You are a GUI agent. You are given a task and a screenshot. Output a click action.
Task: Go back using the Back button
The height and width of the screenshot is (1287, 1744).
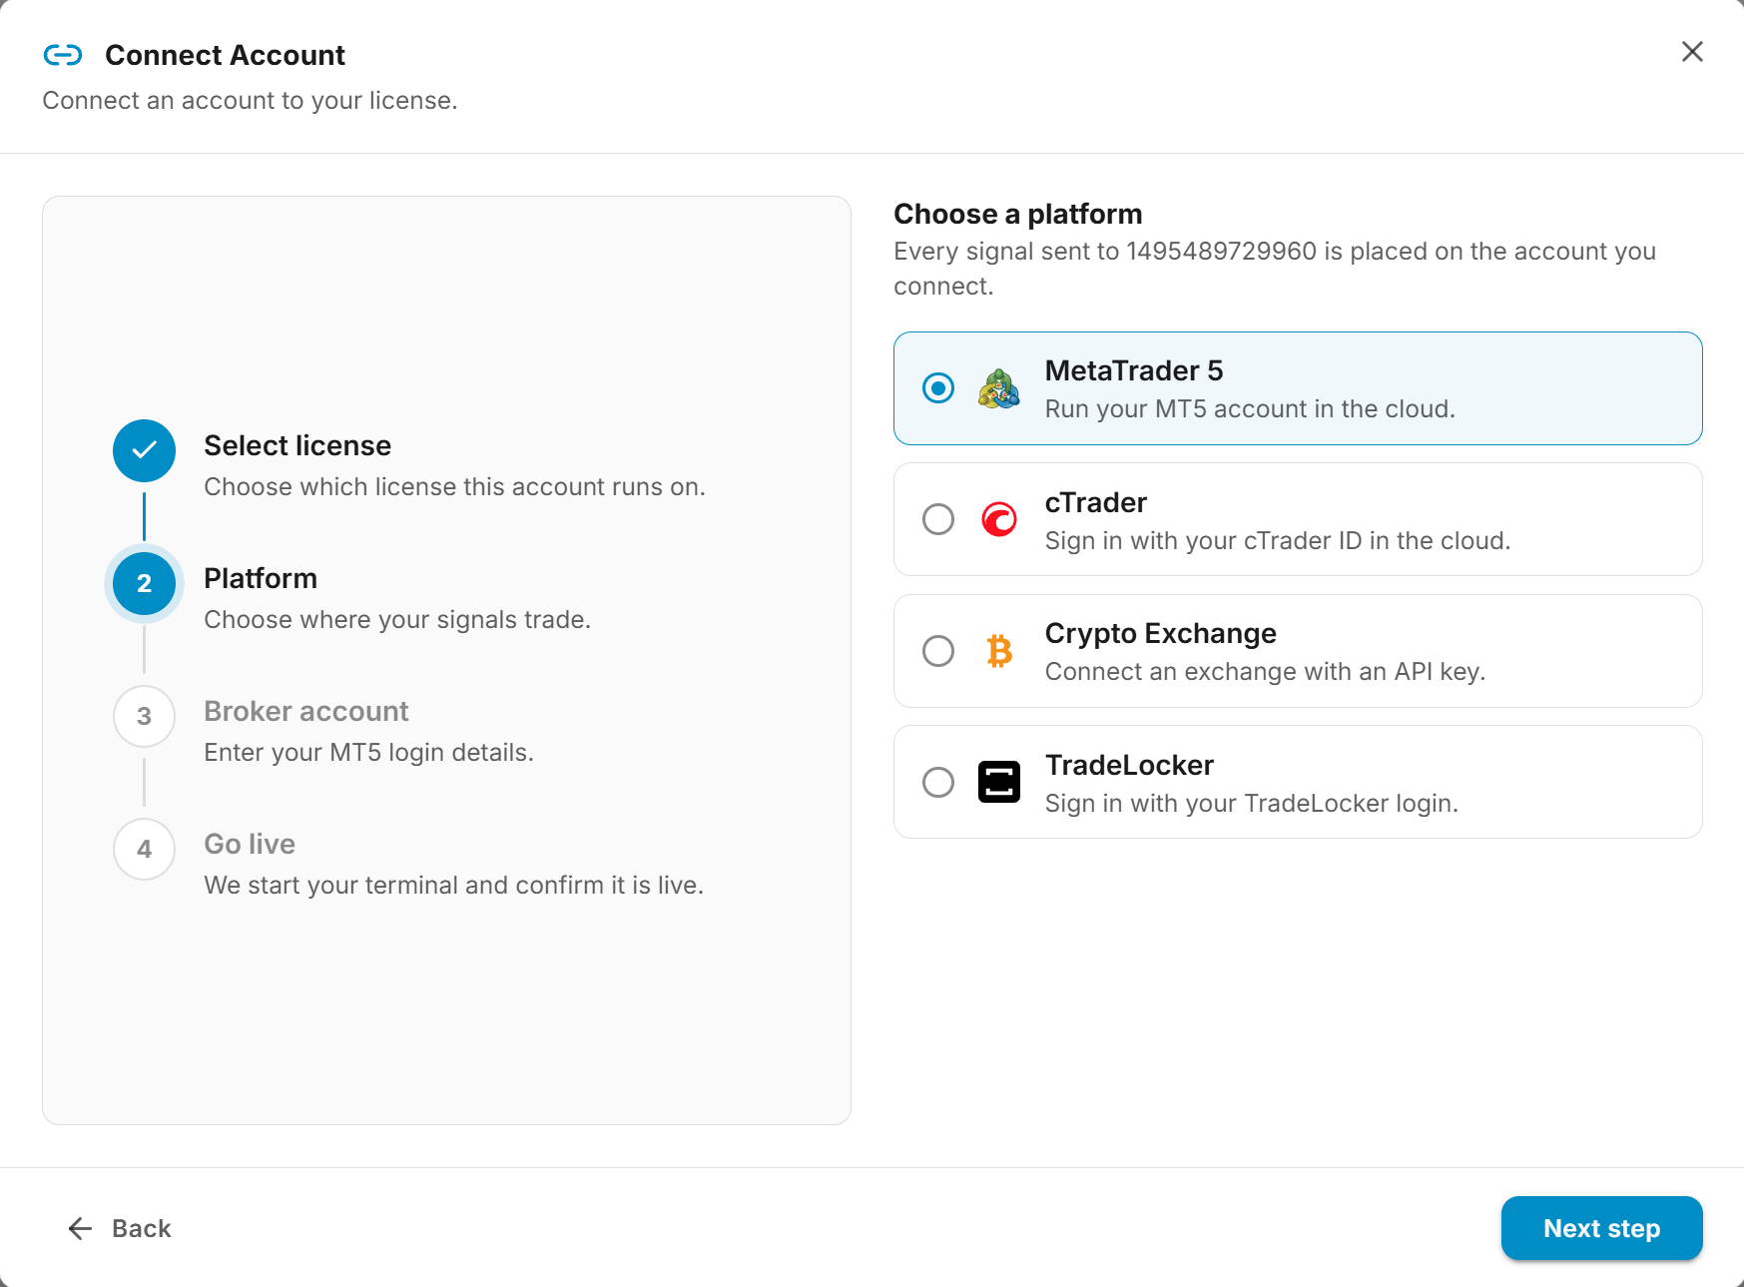click(x=120, y=1228)
